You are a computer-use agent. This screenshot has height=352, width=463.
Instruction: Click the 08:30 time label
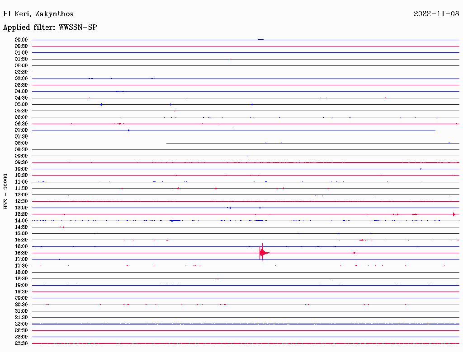pos(21,150)
